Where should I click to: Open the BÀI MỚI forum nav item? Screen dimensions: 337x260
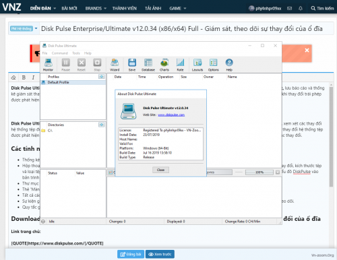click(x=69, y=8)
